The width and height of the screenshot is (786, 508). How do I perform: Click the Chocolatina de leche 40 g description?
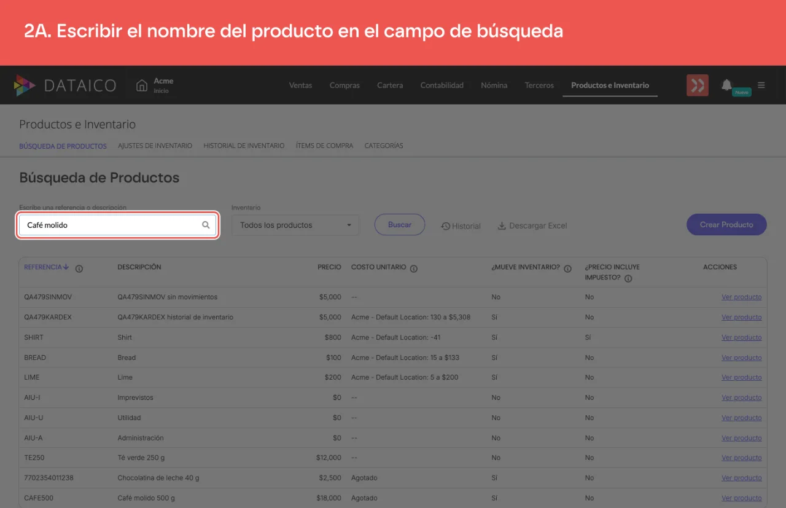click(x=158, y=478)
